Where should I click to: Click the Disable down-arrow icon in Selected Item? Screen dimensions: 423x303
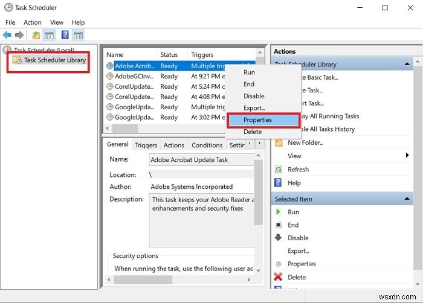pyautogui.click(x=278, y=237)
